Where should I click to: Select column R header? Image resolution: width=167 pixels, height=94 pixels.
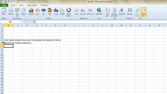pyautogui.click(x=159, y=26)
